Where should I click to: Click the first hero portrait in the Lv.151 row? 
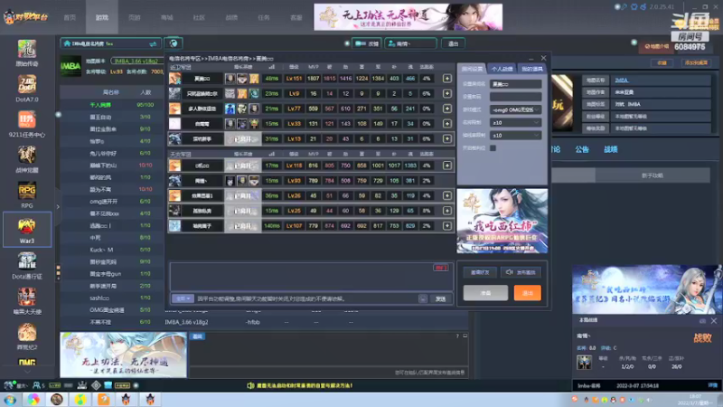pyautogui.click(x=230, y=79)
